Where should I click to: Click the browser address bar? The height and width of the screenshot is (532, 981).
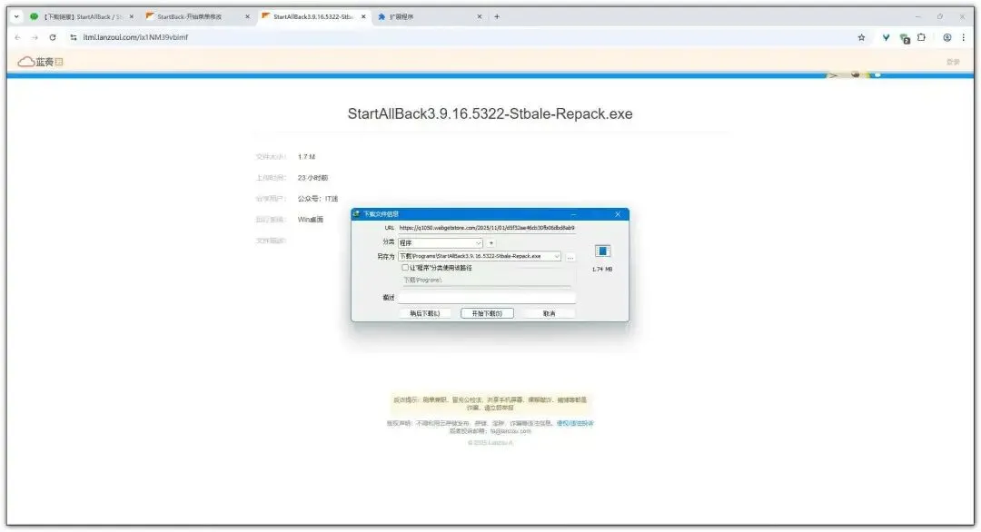click(x=463, y=37)
